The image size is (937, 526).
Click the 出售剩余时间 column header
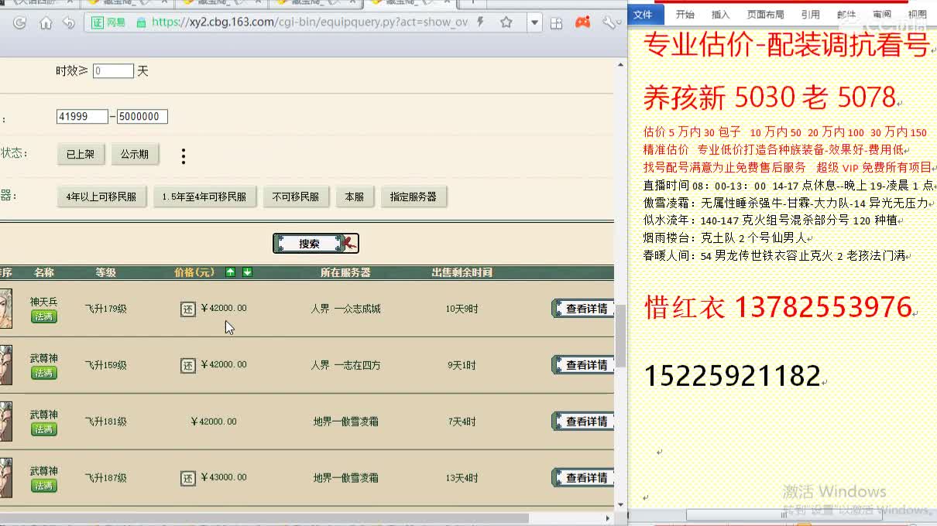(462, 272)
